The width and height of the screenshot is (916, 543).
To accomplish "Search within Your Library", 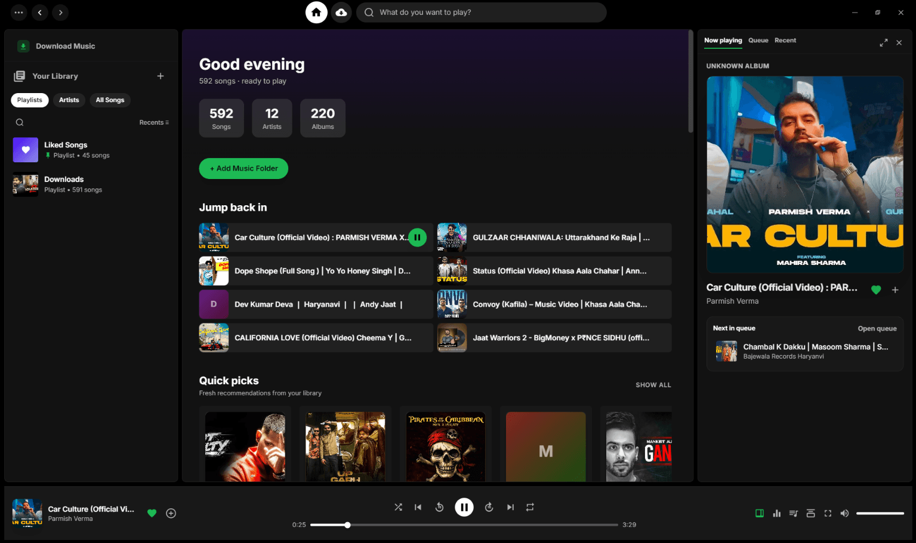I will coord(20,122).
